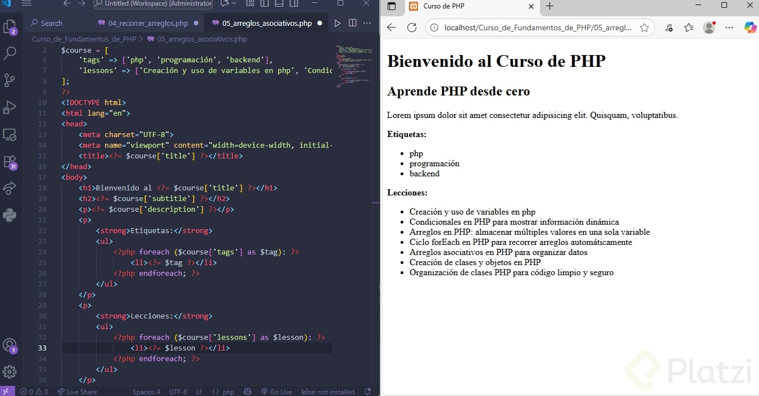Open the Python activity bar icon
This screenshot has width=759, height=396.
(10, 215)
